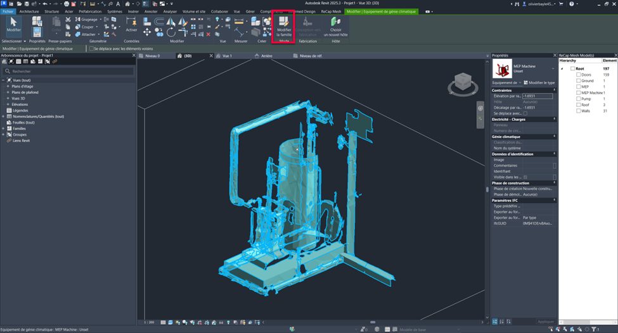Open the Architecture ribbon tab
The width and height of the screenshot is (618, 333).
(29, 11)
